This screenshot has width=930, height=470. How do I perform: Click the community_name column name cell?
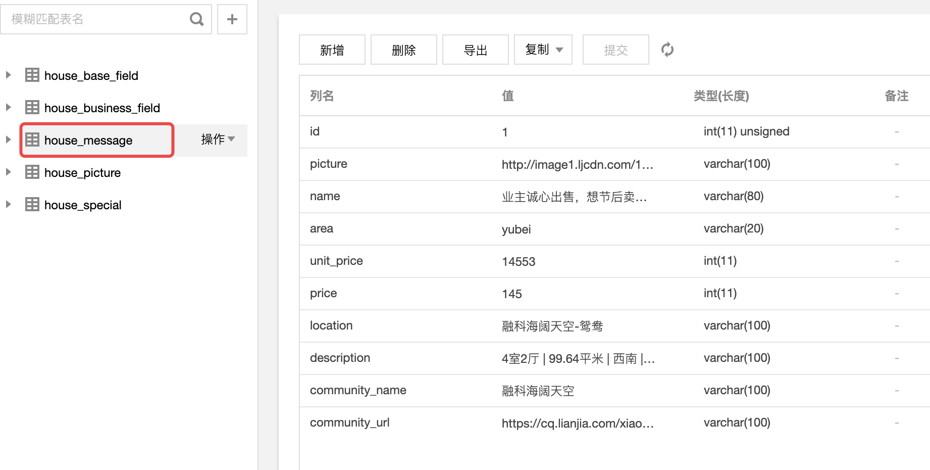(x=358, y=390)
